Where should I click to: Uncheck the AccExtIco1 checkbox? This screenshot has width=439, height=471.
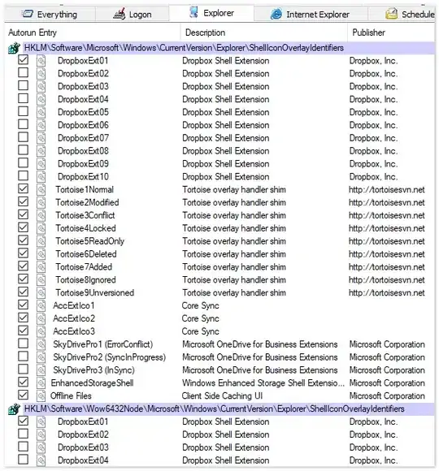(23, 305)
